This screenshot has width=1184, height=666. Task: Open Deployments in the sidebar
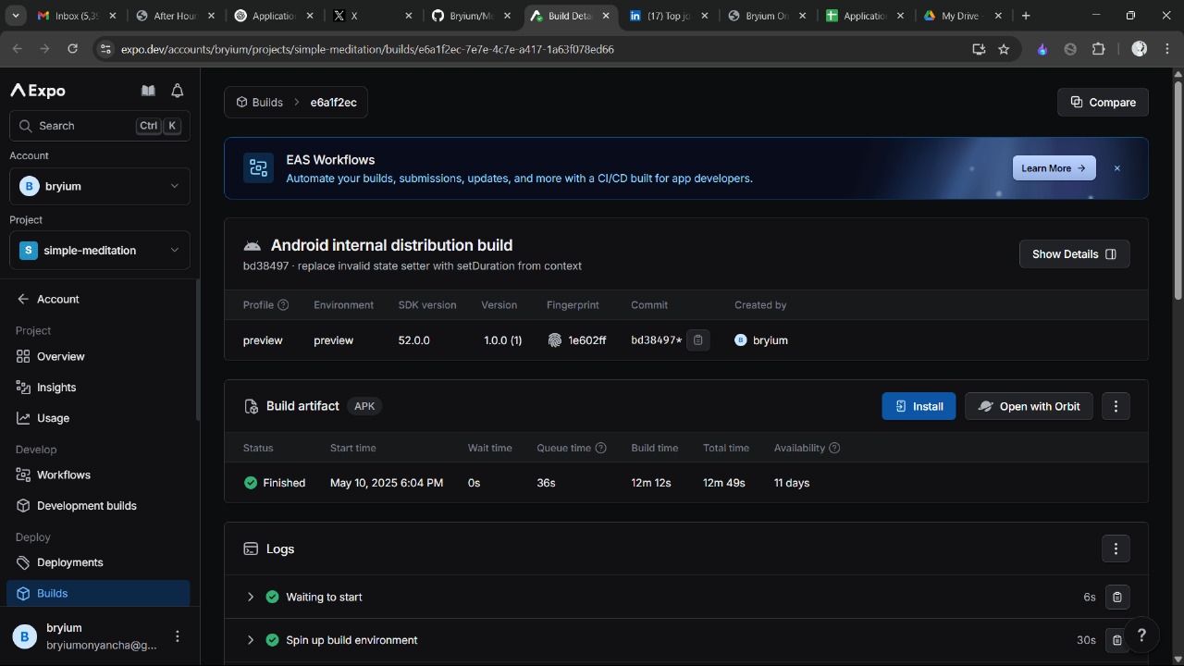[x=69, y=562]
